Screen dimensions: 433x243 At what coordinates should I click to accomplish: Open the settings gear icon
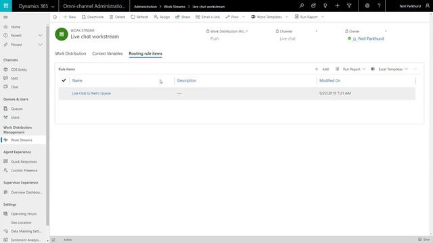click(367, 6)
